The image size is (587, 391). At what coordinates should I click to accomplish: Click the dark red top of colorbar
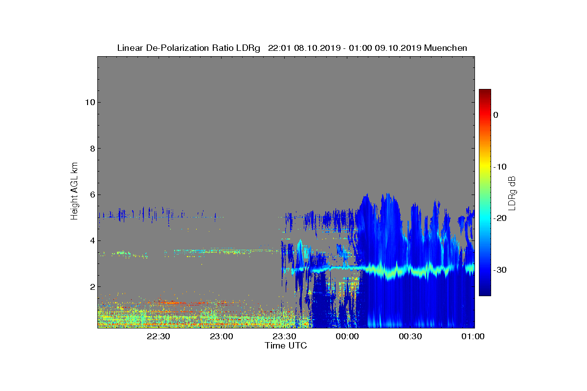pyautogui.click(x=485, y=93)
